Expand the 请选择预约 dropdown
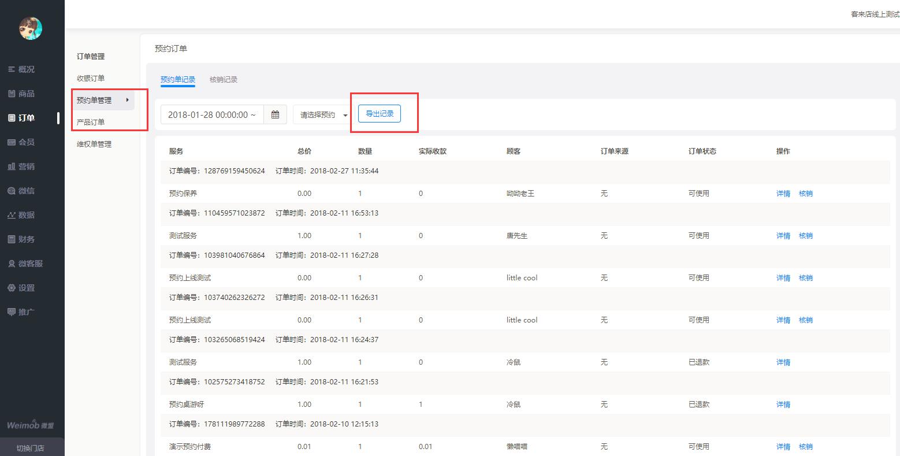 [322, 114]
